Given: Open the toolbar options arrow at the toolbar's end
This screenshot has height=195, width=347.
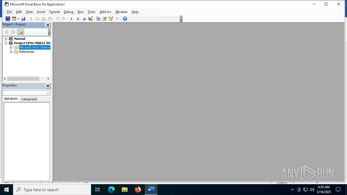Looking at the screenshot, I should 181,19.
